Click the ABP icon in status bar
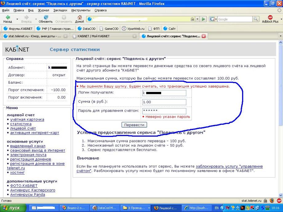283x212 pixels. click(279, 201)
